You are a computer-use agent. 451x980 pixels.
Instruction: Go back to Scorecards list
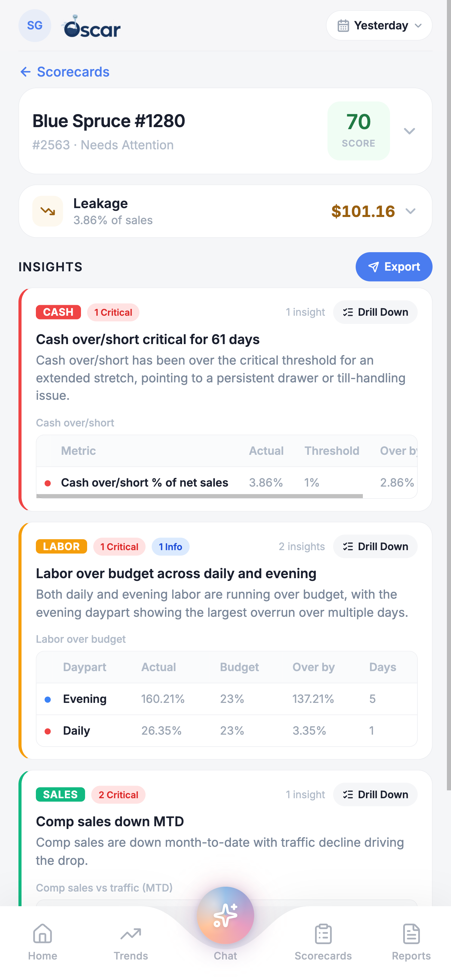[x=65, y=71]
